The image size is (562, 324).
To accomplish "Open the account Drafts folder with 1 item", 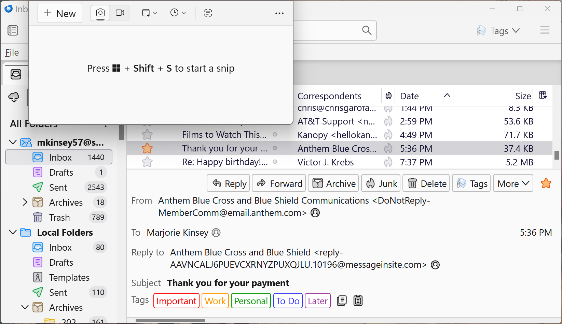I will point(59,172).
